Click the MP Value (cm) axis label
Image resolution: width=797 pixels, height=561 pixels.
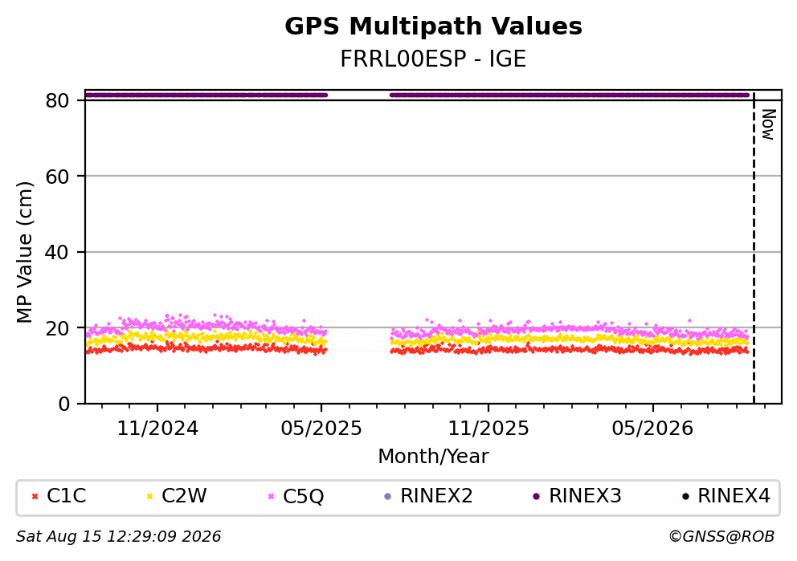24,252
